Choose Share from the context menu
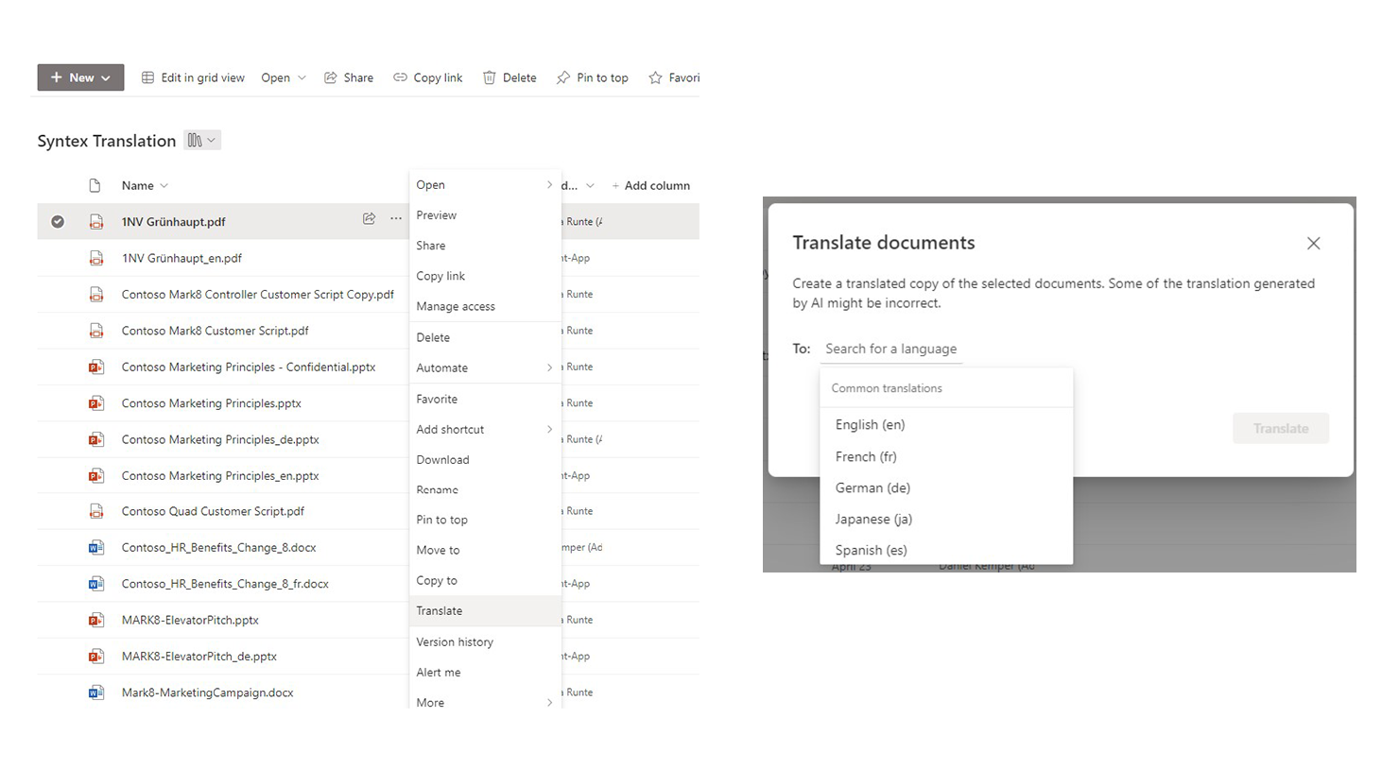Image resolution: width=1399 pixels, height=769 pixels. [x=485, y=245]
